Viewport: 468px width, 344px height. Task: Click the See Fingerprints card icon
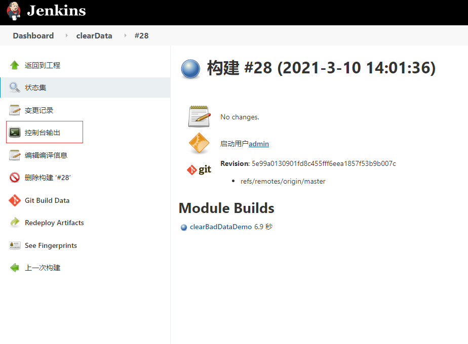[x=15, y=245]
